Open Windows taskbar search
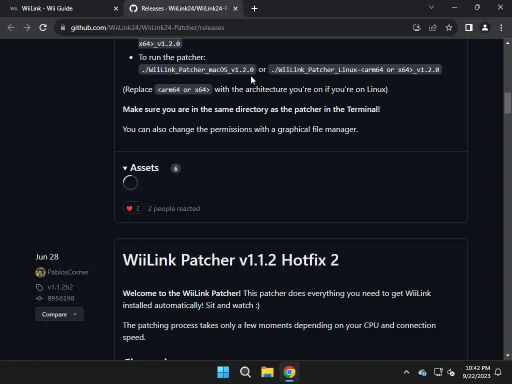This screenshot has height=384, width=512. [x=245, y=372]
